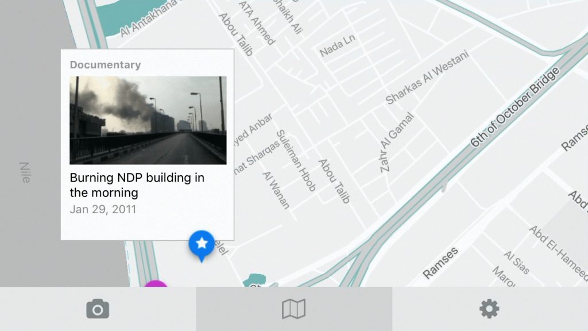The width and height of the screenshot is (588, 331).
Task: Select the map tab icon
Action: (293, 309)
